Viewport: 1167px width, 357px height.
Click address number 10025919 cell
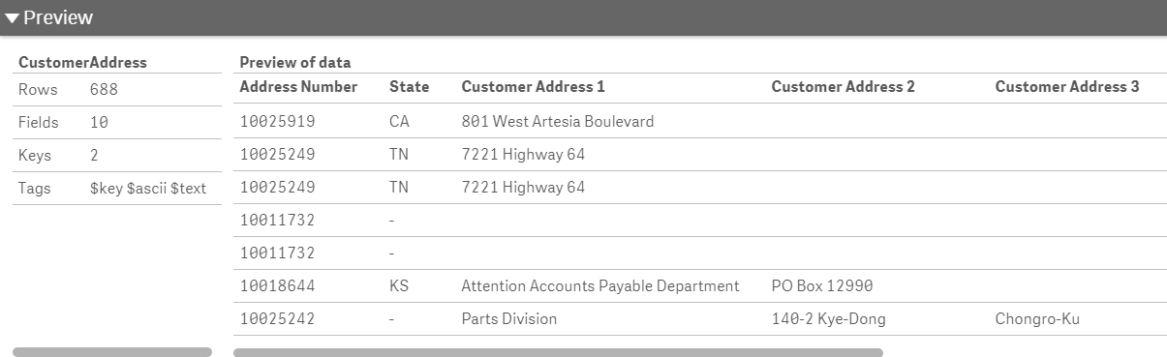point(277,121)
